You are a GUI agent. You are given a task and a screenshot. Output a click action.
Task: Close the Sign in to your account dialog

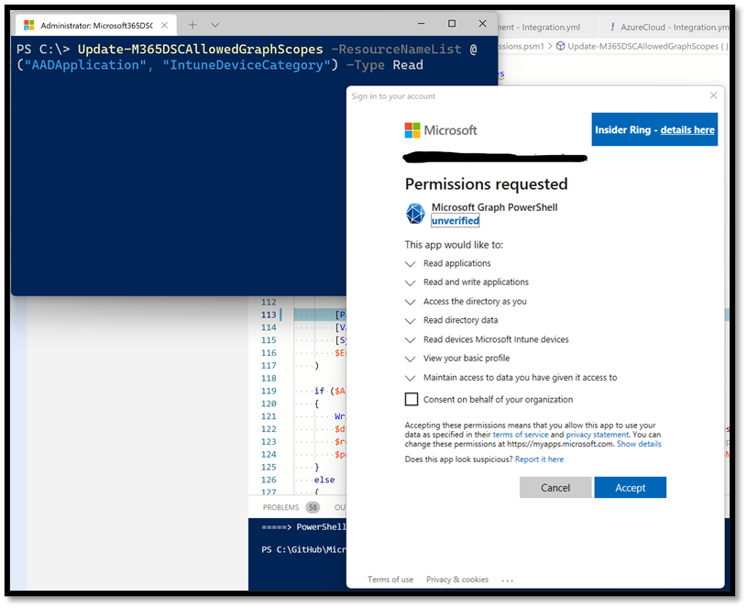tap(713, 95)
